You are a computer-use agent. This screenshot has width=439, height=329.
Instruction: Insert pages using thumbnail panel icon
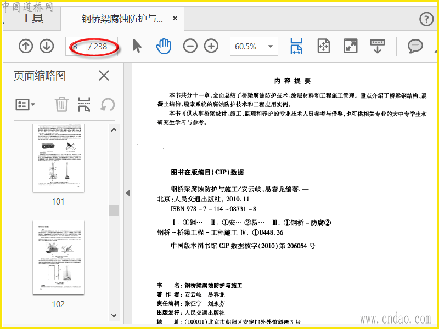point(84,104)
